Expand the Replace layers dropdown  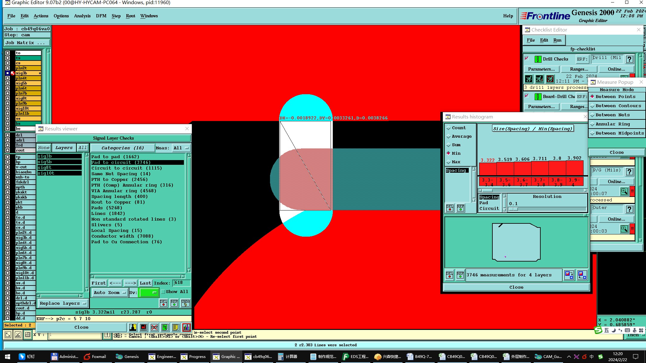click(62, 303)
